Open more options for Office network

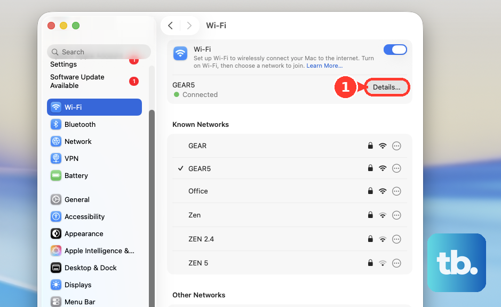pyautogui.click(x=396, y=191)
